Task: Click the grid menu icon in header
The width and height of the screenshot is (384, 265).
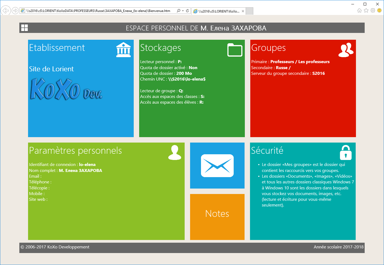Action: 25,28
